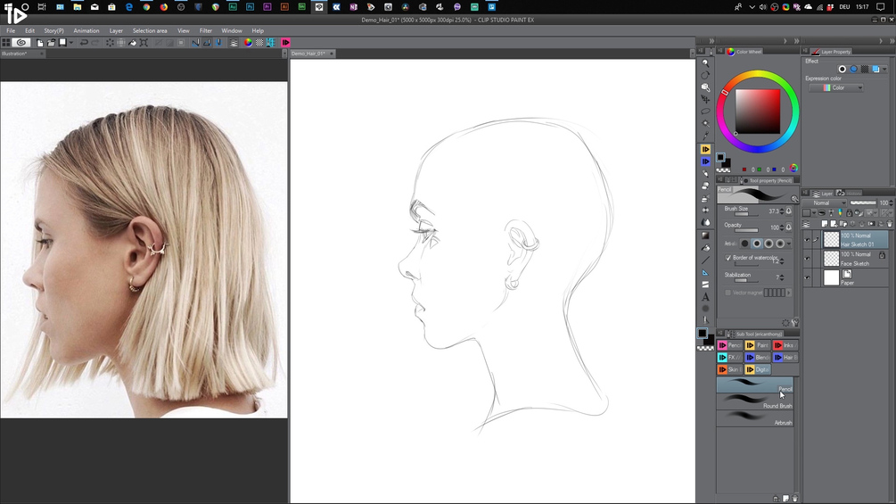Toggle the Tone effect icon in Layer Property
The width and height of the screenshot is (896, 504).
click(x=865, y=70)
